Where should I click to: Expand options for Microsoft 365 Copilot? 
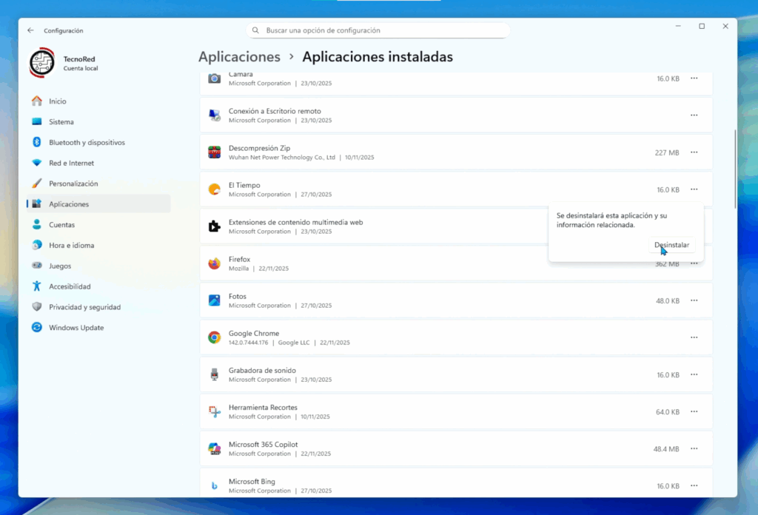(x=694, y=448)
